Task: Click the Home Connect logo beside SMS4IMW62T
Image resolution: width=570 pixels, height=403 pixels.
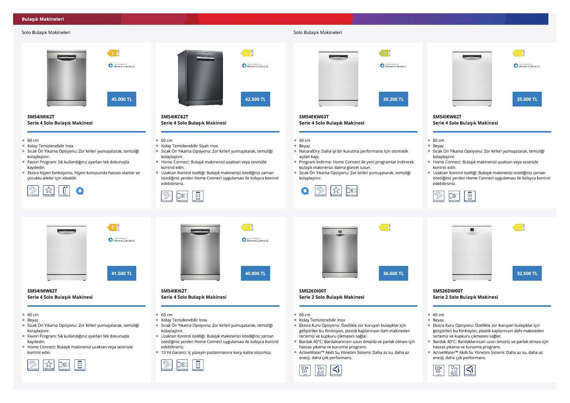Action: [x=121, y=240]
